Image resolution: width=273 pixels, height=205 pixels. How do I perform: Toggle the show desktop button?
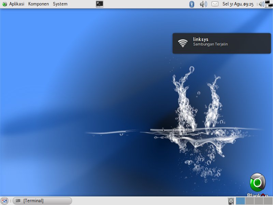4,201
